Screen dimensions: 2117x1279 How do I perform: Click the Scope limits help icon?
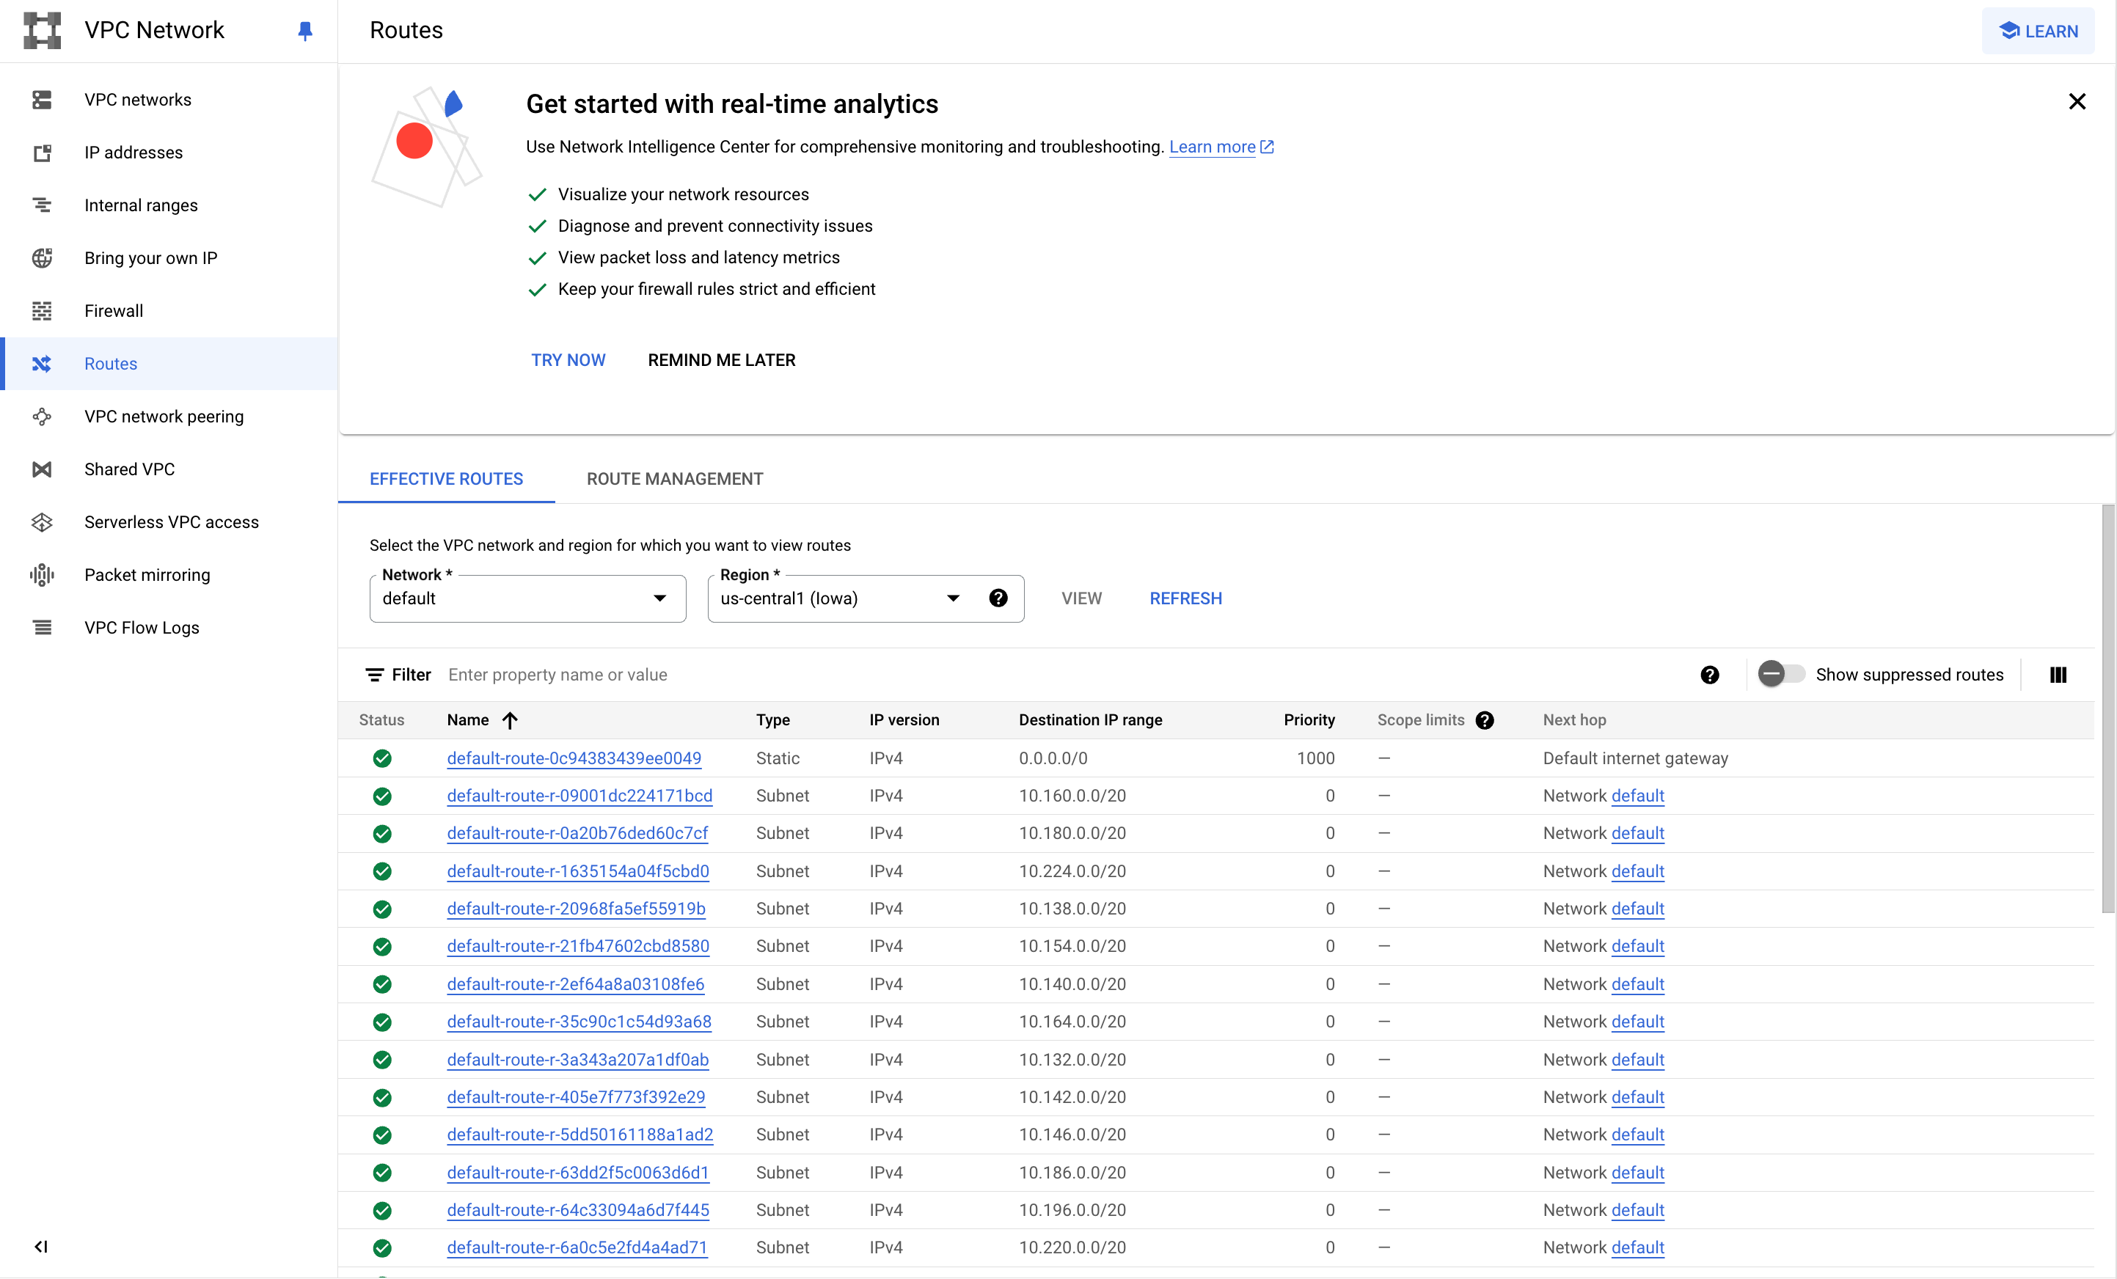point(1485,721)
